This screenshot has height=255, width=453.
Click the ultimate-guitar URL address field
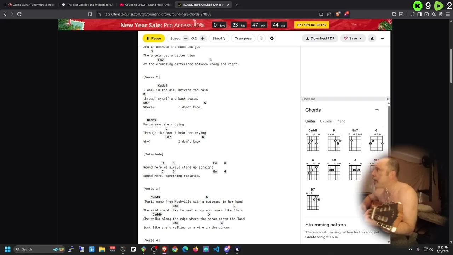pyautogui.click(x=158, y=14)
